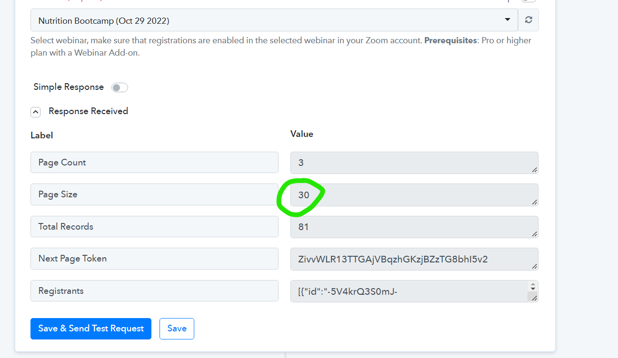618x358 pixels.
Task: Click the Next Page Token label field
Action: [154, 259]
